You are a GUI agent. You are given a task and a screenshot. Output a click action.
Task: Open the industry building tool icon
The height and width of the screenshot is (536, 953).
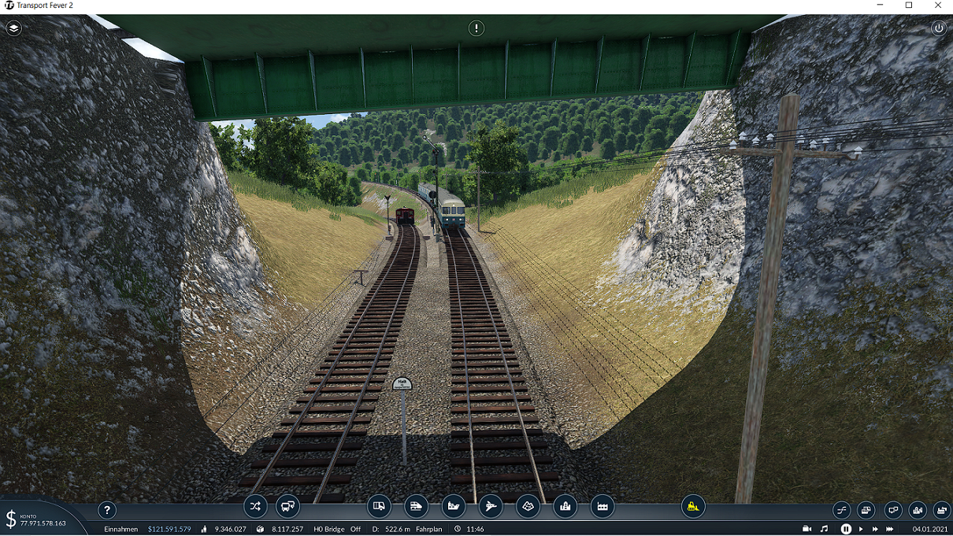click(x=602, y=506)
